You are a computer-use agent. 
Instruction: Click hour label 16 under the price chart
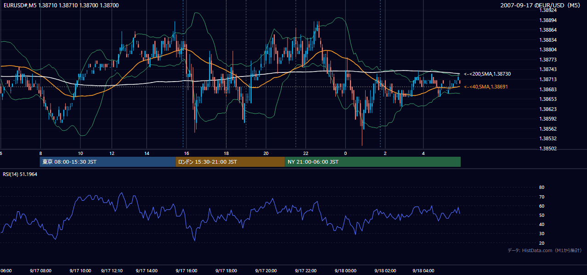[186, 153]
